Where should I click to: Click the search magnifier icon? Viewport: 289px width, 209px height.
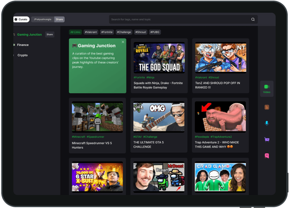253,19
